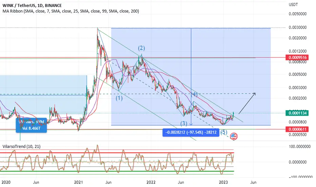
Task: Click the 2022 time axis label
Action: click(x=151, y=182)
